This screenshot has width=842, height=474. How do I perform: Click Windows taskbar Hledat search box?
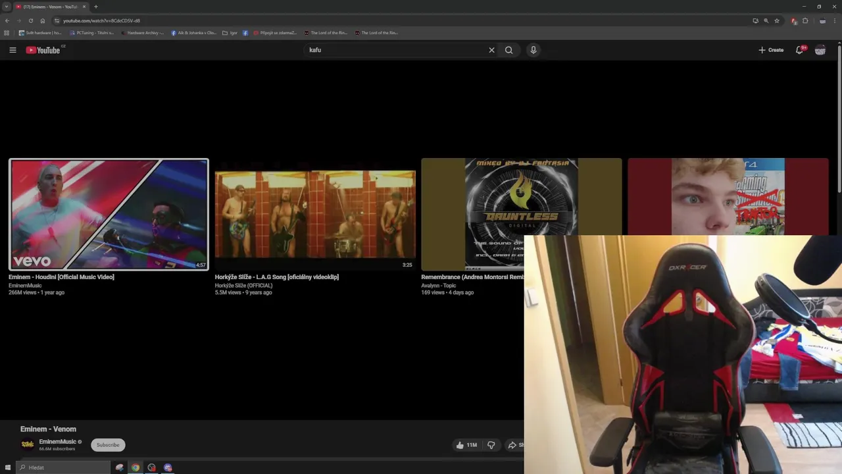(64, 467)
